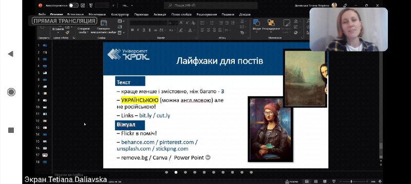The width and height of the screenshot is (411, 184).
Task: Click the Center alignment icon
Action: click(x=209, y=30)
